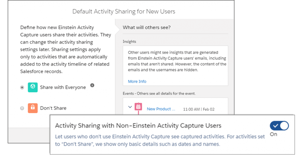The width and height of the screenshot is (300, 159).
Task: Open the New Product ... event link
Action: click(161, 109)
